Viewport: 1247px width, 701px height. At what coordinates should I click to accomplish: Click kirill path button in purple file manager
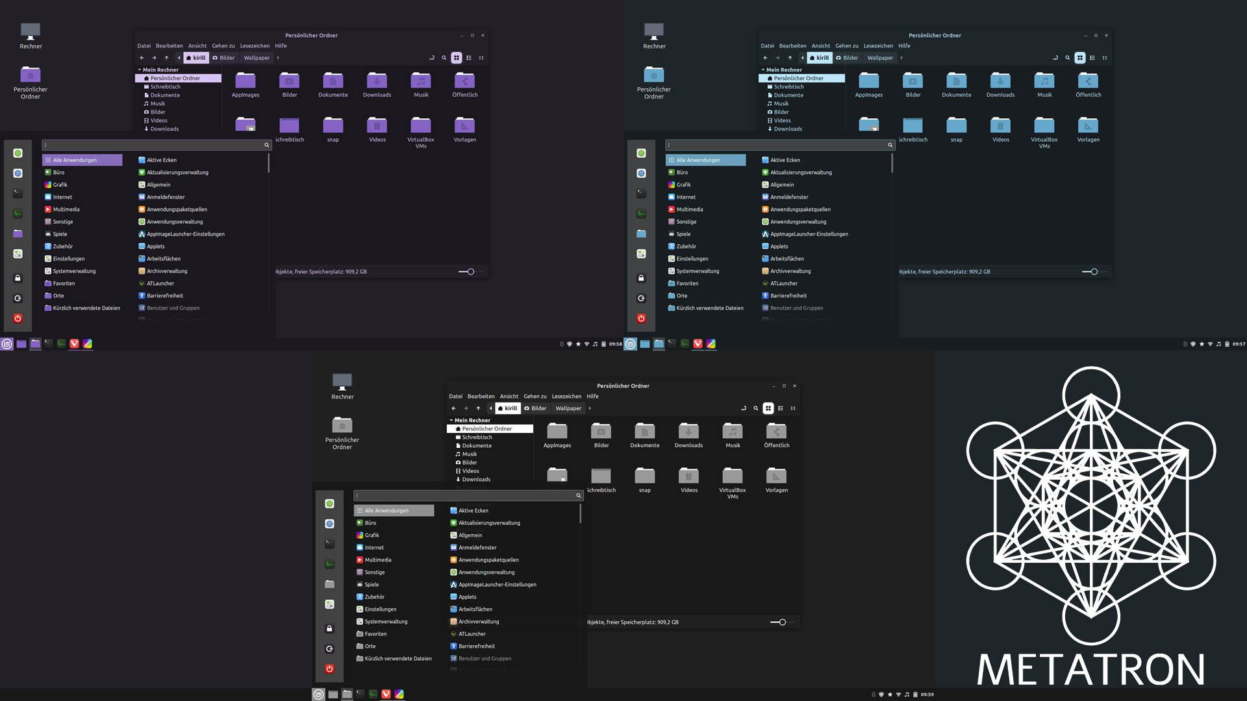(196, 58)
